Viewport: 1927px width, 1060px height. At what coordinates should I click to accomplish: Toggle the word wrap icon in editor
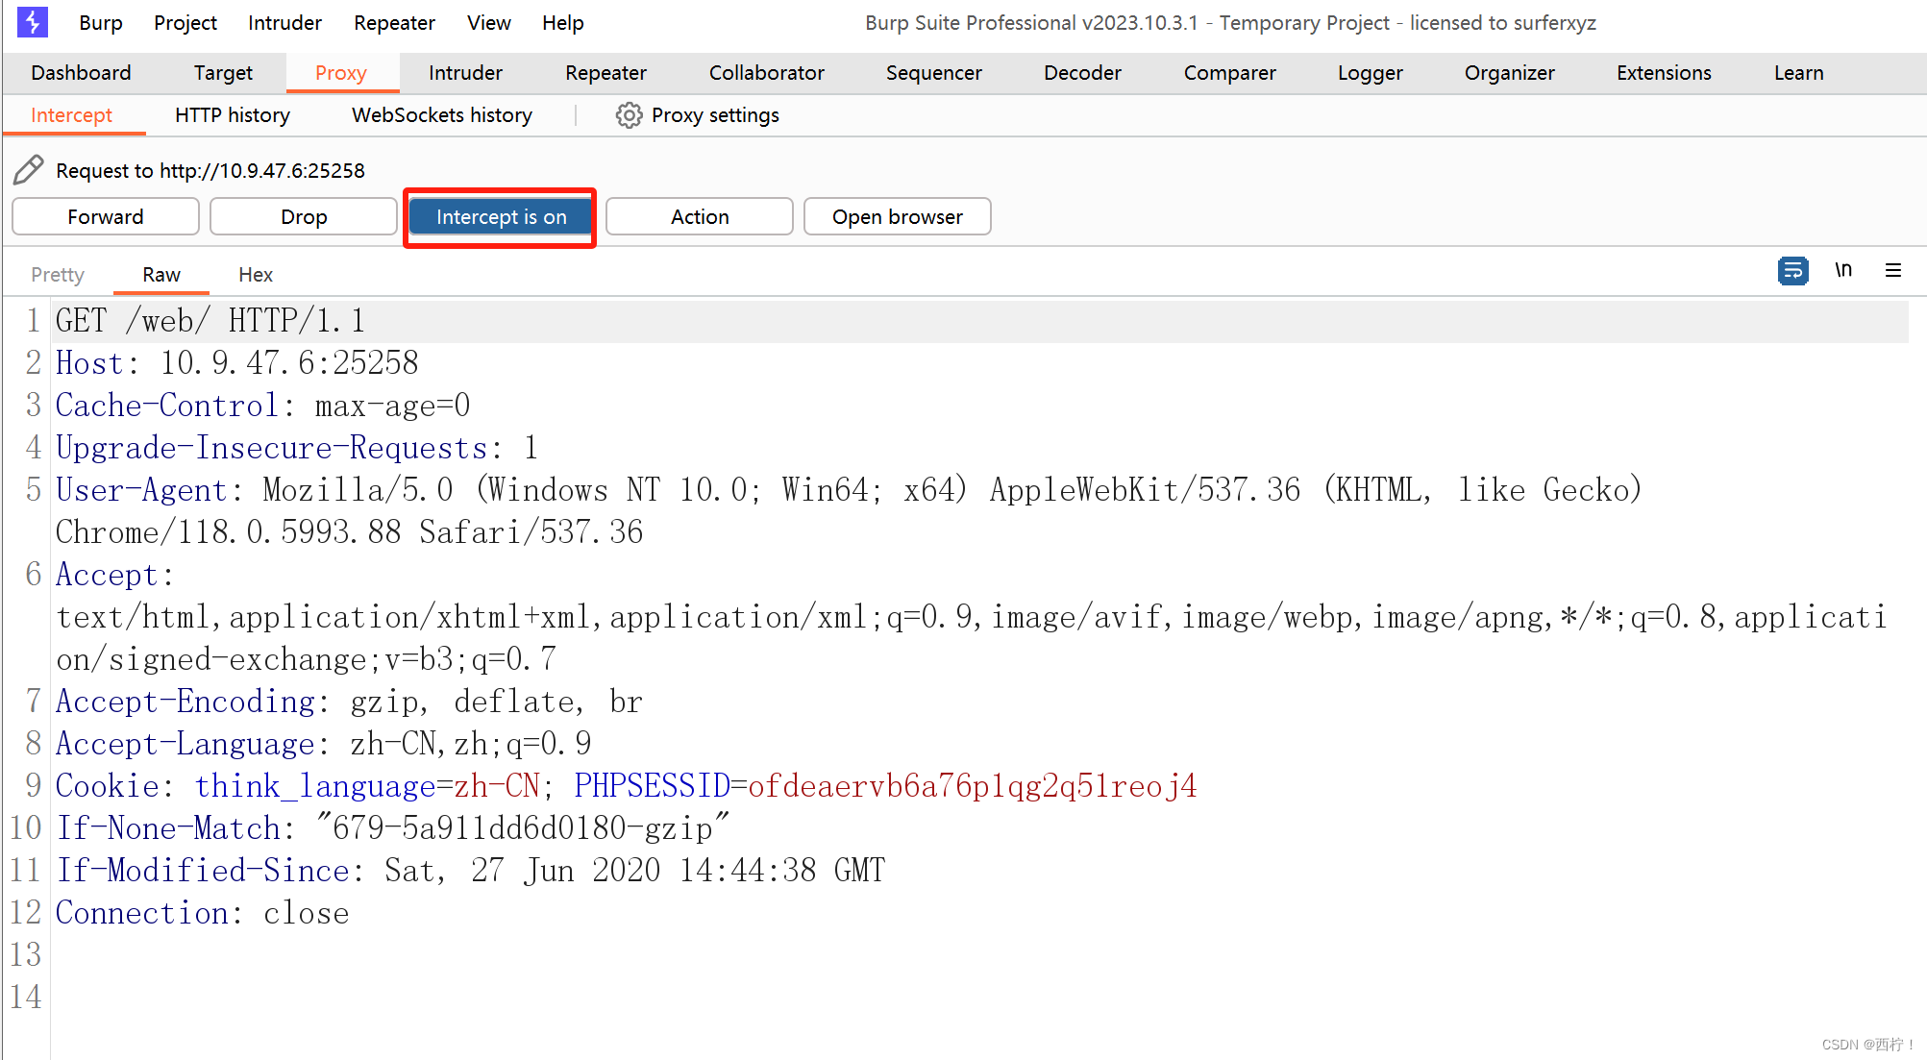pyautogui.click(x=1792, y=271)
